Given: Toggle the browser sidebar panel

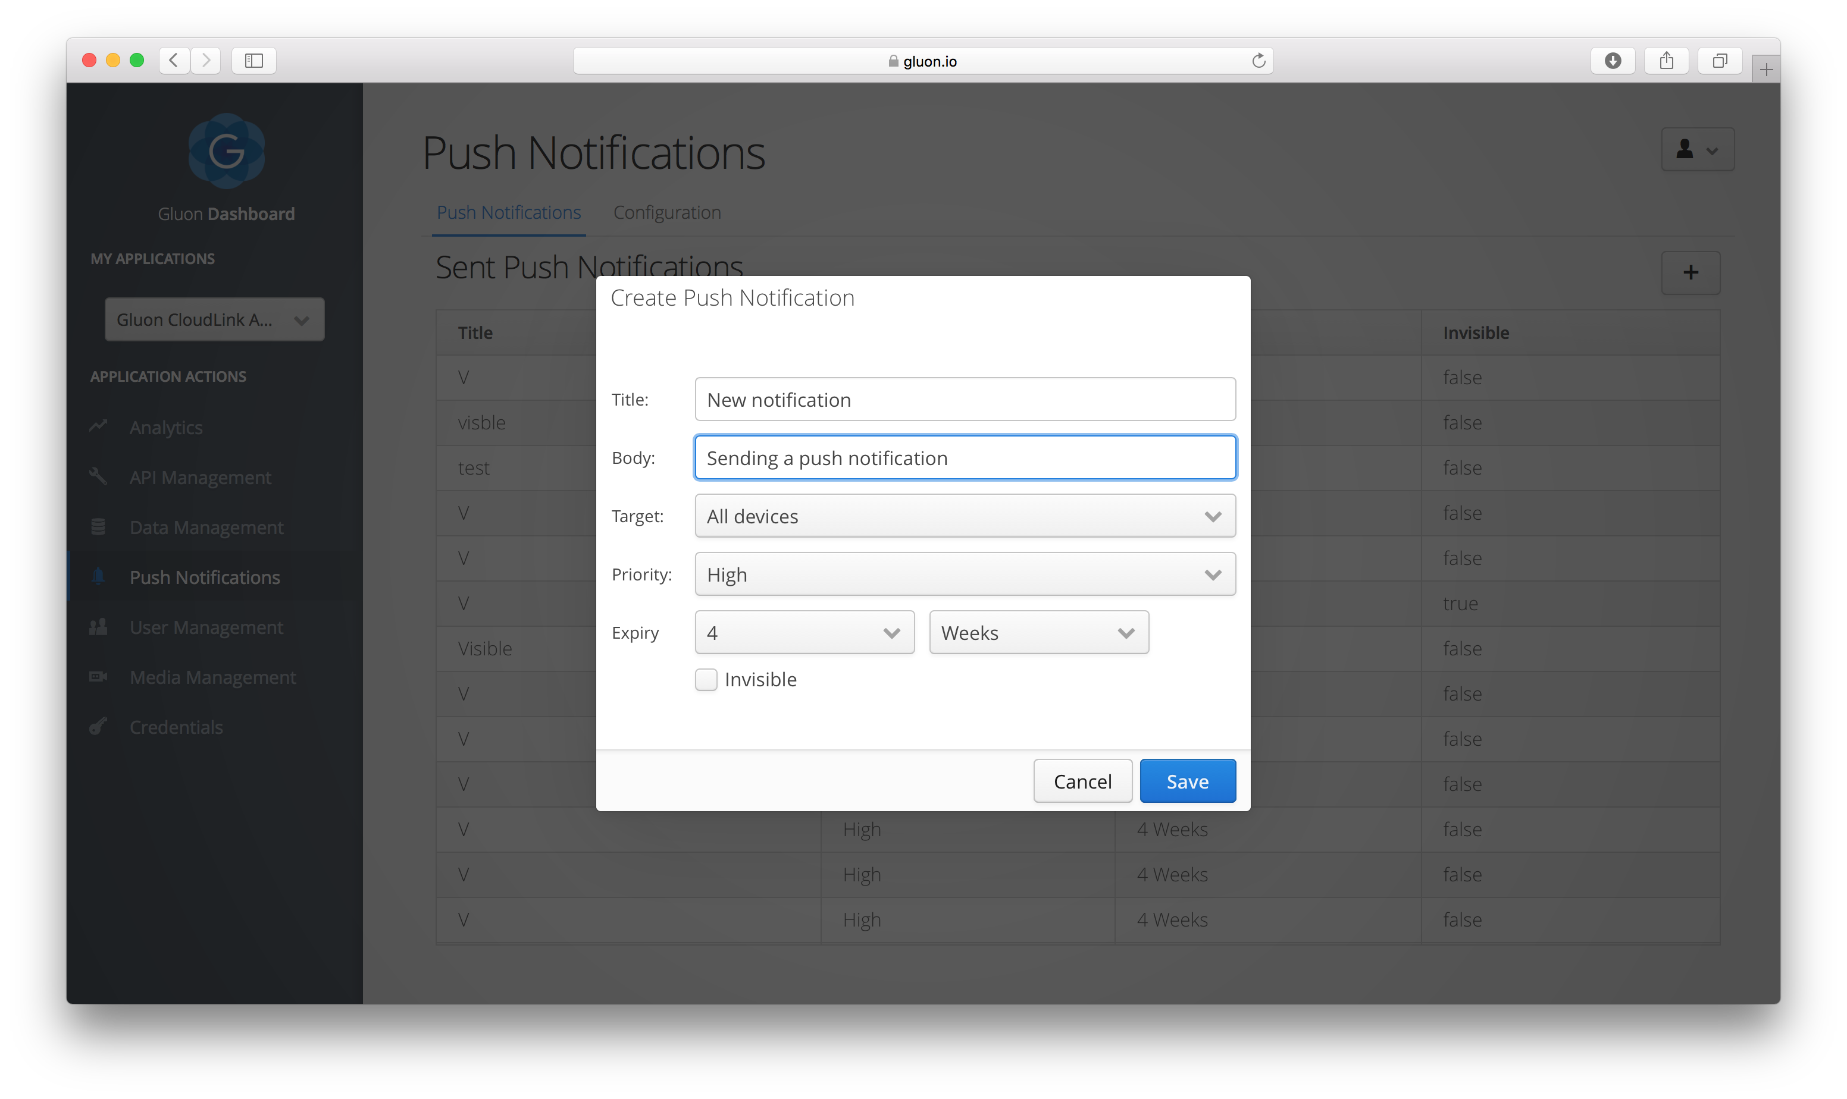Looking at the screenshot, I should (253, 61).
